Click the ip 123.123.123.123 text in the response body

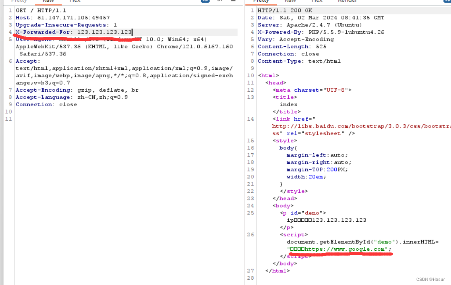326,220
